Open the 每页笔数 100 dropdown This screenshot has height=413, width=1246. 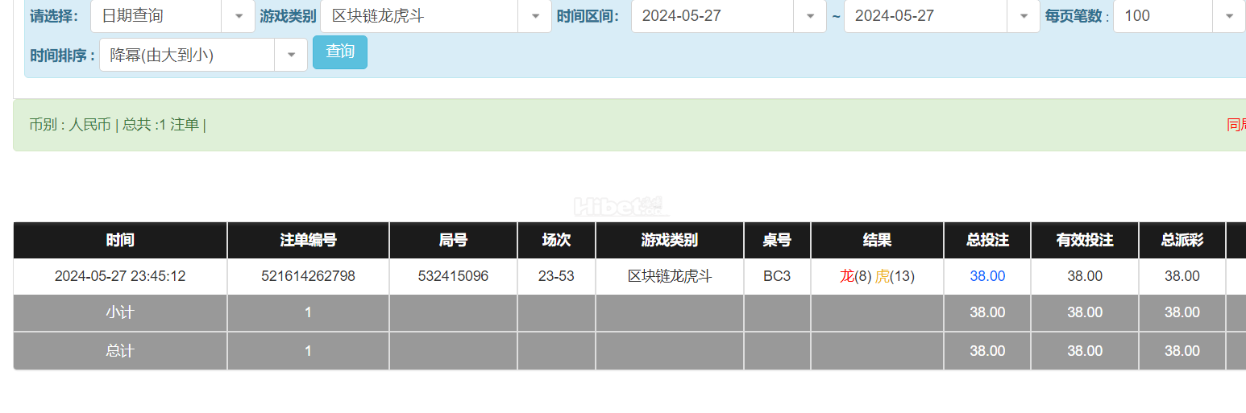coord(1179,15)
